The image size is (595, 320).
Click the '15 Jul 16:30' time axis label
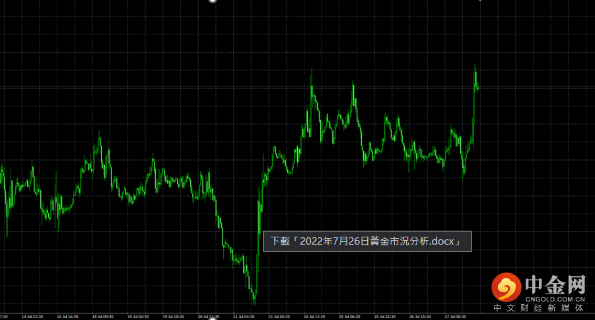[67, 317]
